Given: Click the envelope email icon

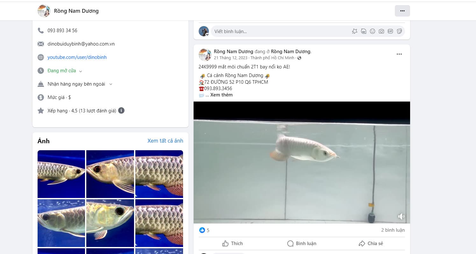Looking at the screenshot, I should click(x=41, y=44).
